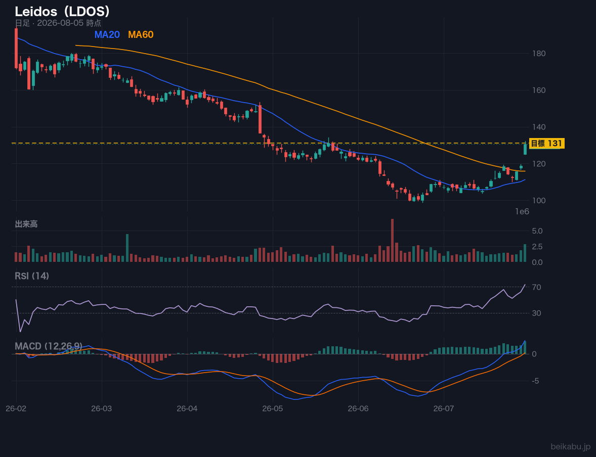Click the 100 price axis label
The image size is (596, 457).
[539, 201]
